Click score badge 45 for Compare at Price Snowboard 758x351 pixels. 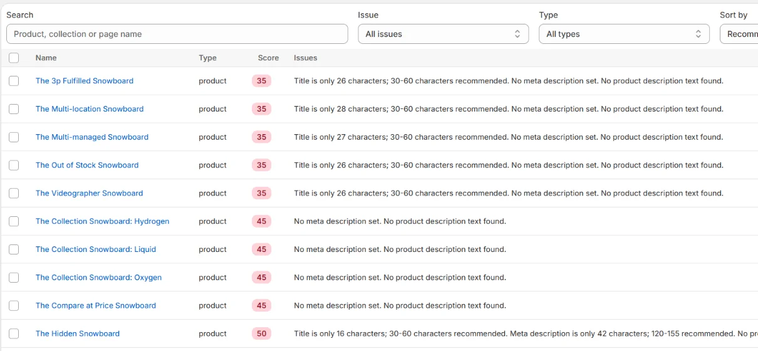[261, 306]
